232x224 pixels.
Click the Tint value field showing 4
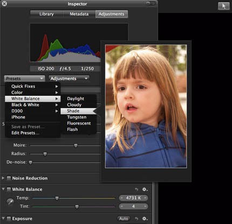point(133,206)
